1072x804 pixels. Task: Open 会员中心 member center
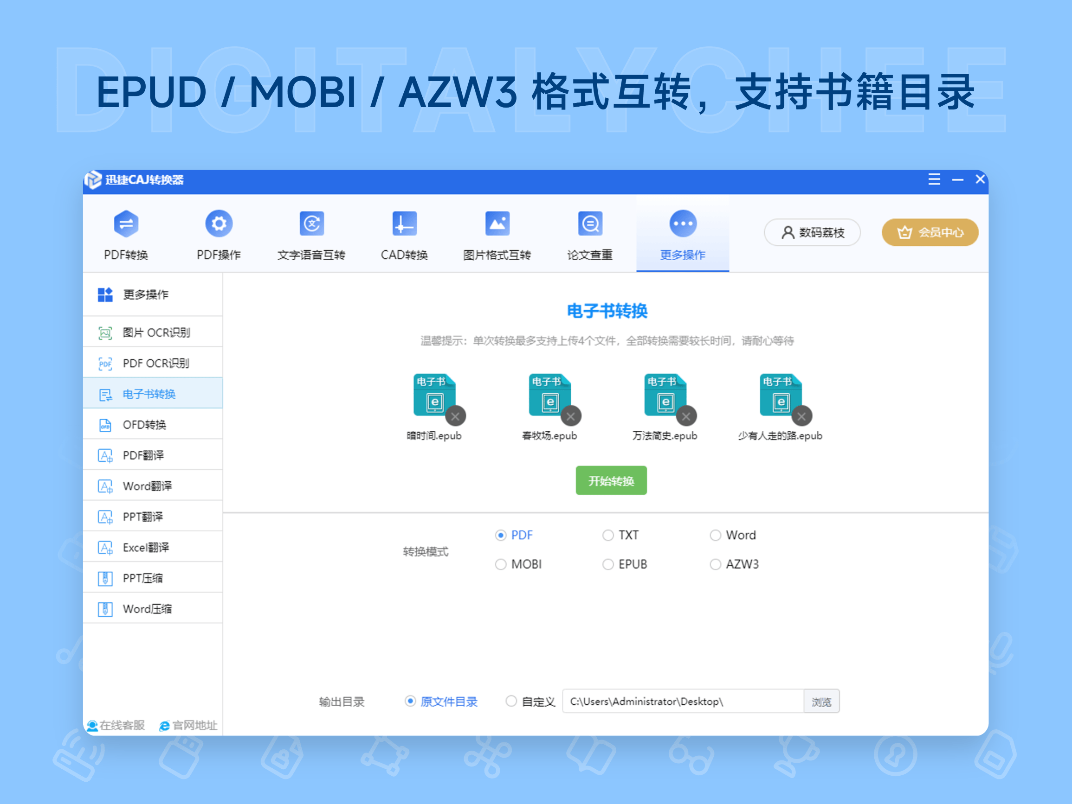929,232
